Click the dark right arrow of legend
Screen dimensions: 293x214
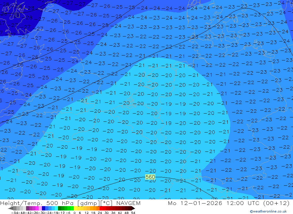133,208
